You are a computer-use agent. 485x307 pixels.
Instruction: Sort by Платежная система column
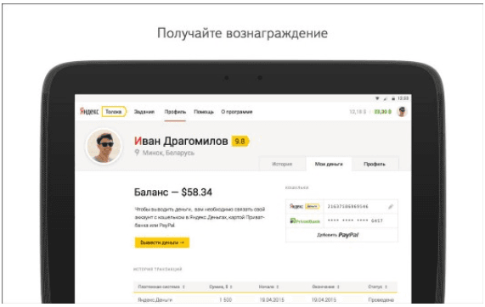[161, 287]
